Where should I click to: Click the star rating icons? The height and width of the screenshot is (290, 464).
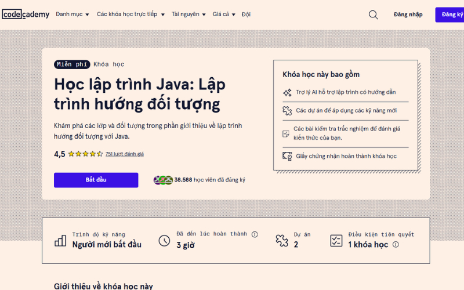click(x=85, y=154)
